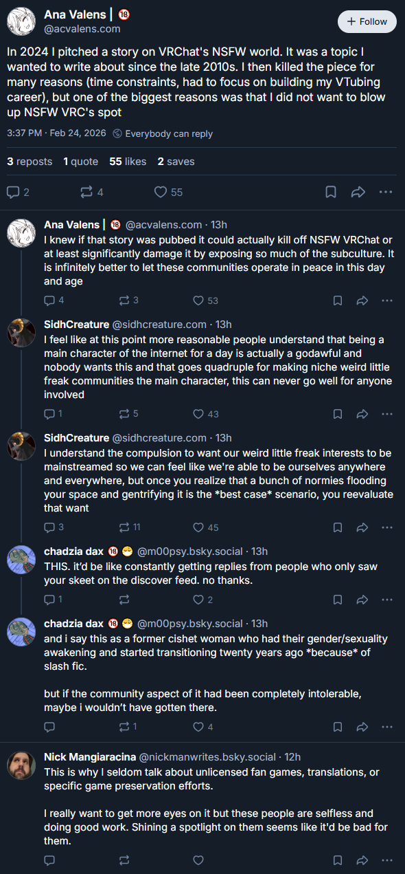
Task: View who liked via 55 likes
Action: (x=128, y=162)
